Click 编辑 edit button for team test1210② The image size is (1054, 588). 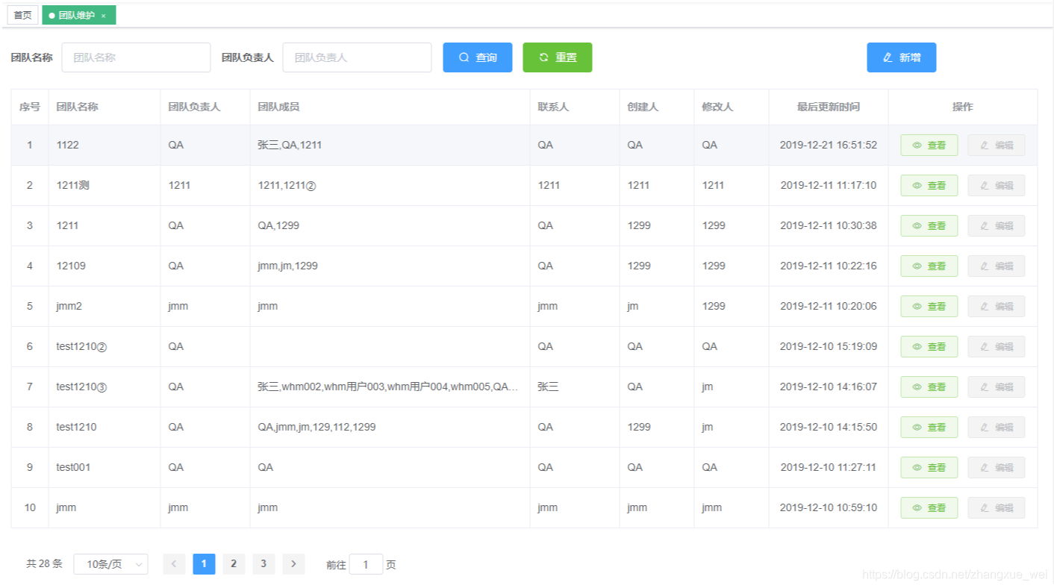click(x=997, y=347)
